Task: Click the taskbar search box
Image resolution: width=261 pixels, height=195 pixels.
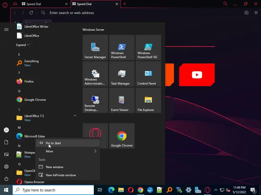Action: pyautogui.click(x=53, y=190)
